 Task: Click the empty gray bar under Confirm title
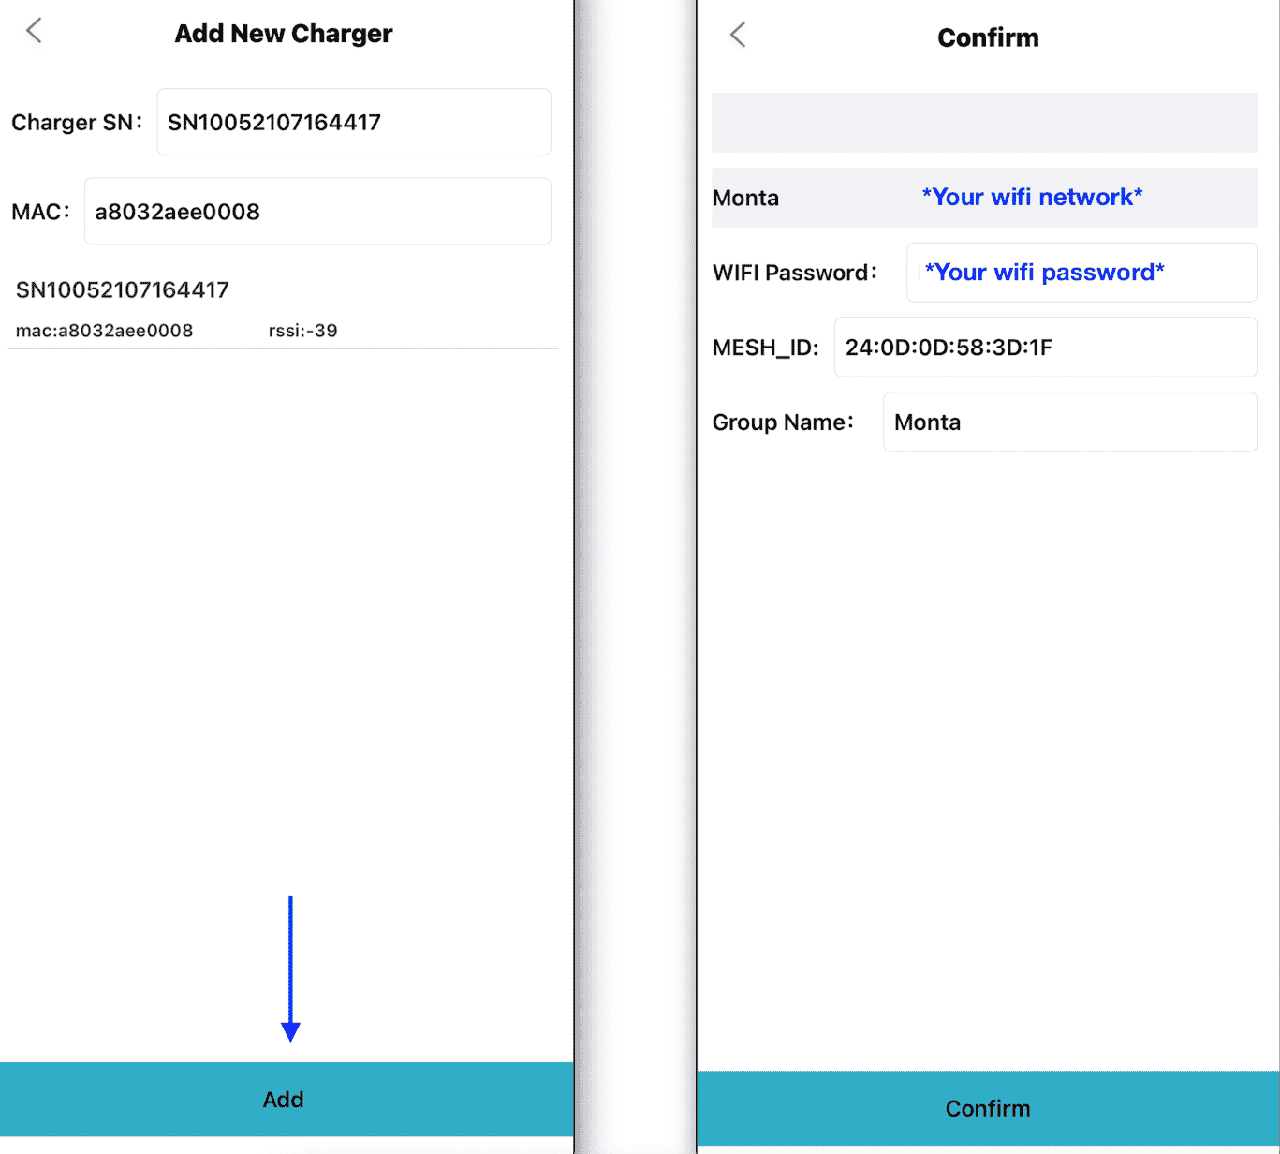[x=984, y=123]
